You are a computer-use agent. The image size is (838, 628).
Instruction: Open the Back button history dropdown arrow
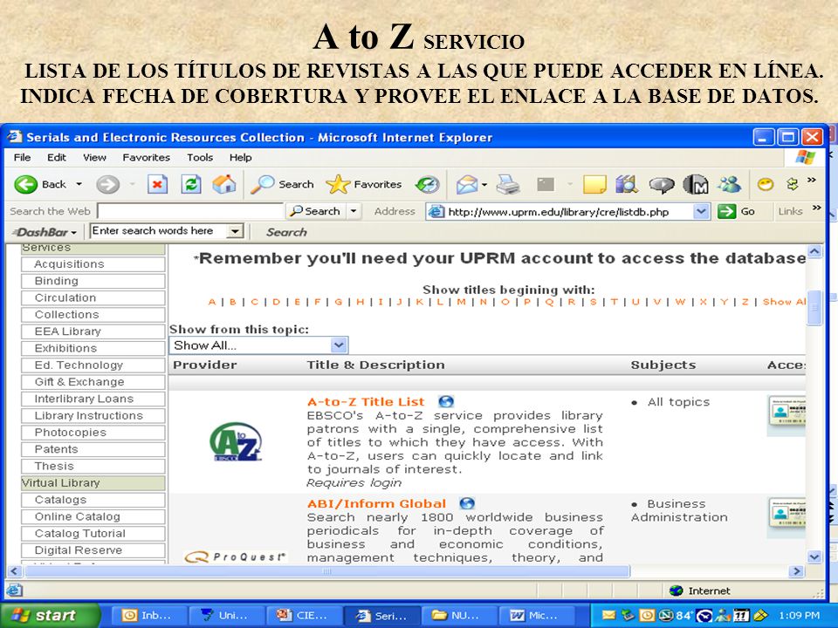pos(79,184)
